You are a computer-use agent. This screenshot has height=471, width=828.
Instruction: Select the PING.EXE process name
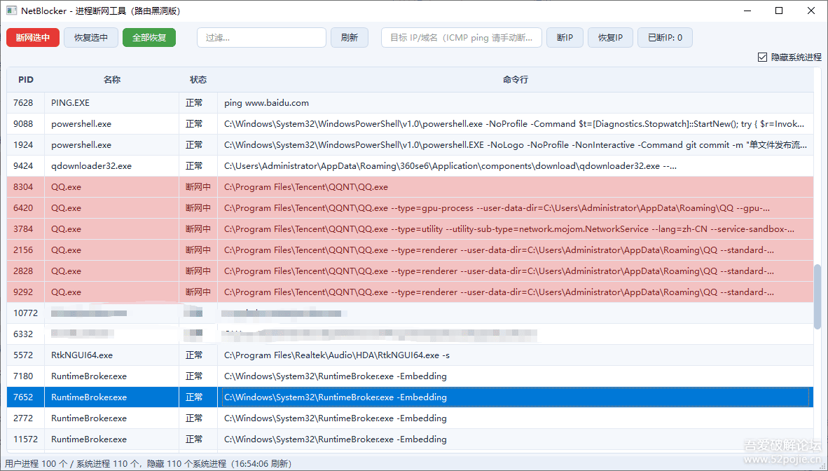pyautogui.click(x=70, y=103)
